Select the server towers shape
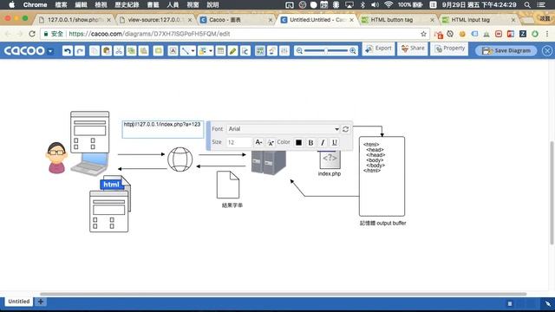Viewport: 555px width, 312px height. [268, 162]
